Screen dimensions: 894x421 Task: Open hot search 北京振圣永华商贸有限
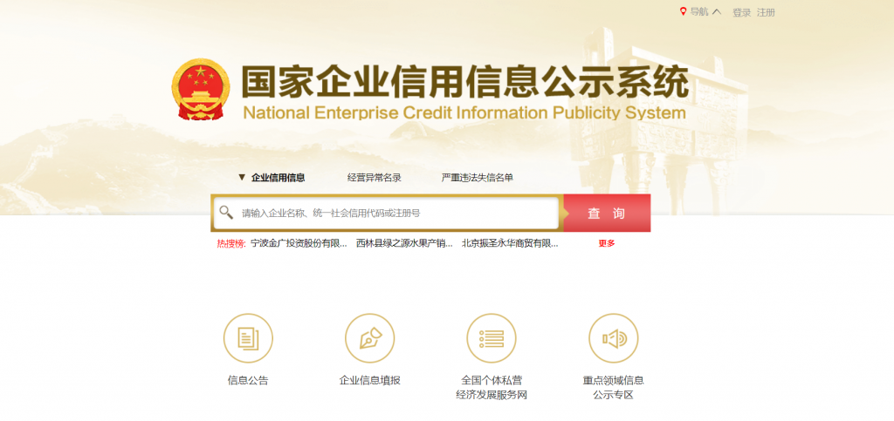click(x=510, y=243)
